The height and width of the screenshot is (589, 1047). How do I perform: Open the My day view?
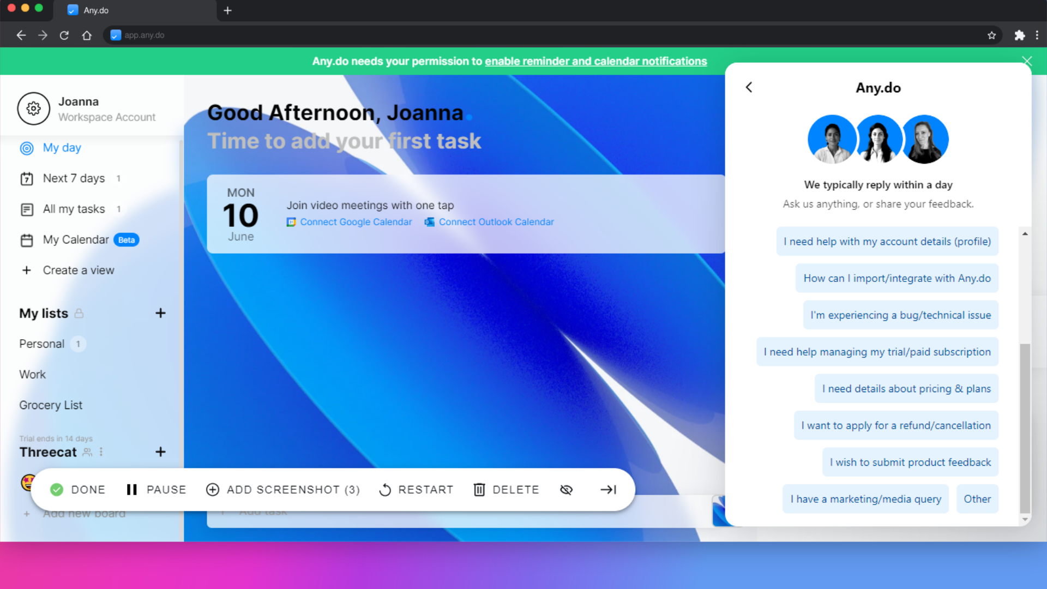(x=62, y=148)
